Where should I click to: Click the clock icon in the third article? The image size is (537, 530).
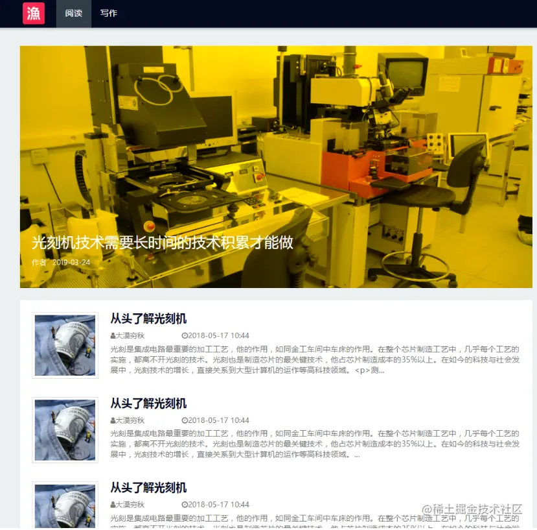(185, 505)
